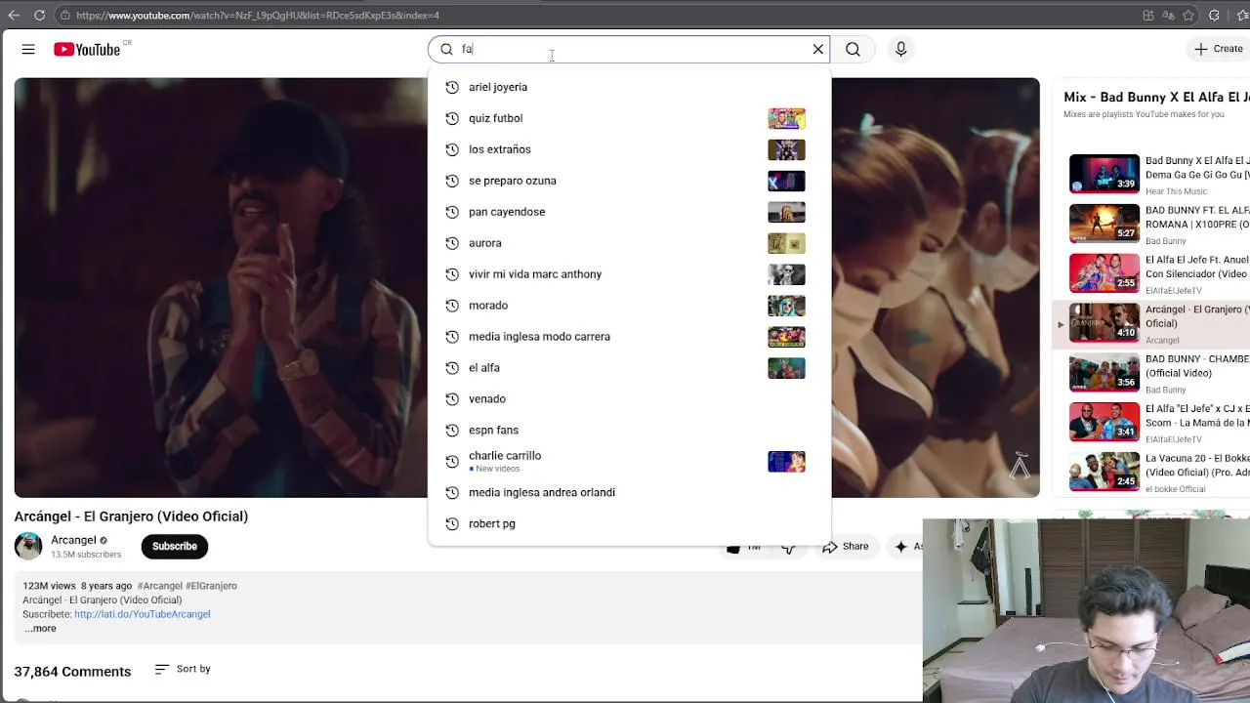This screenshot has height=703, width=1250.
Task: Click the site info icon in address bar
Action: (64, 15)
